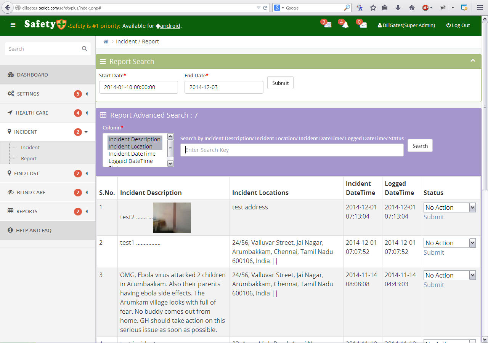Open the envelope messages icon
488x343 pixels.
[x=363, y=25]
